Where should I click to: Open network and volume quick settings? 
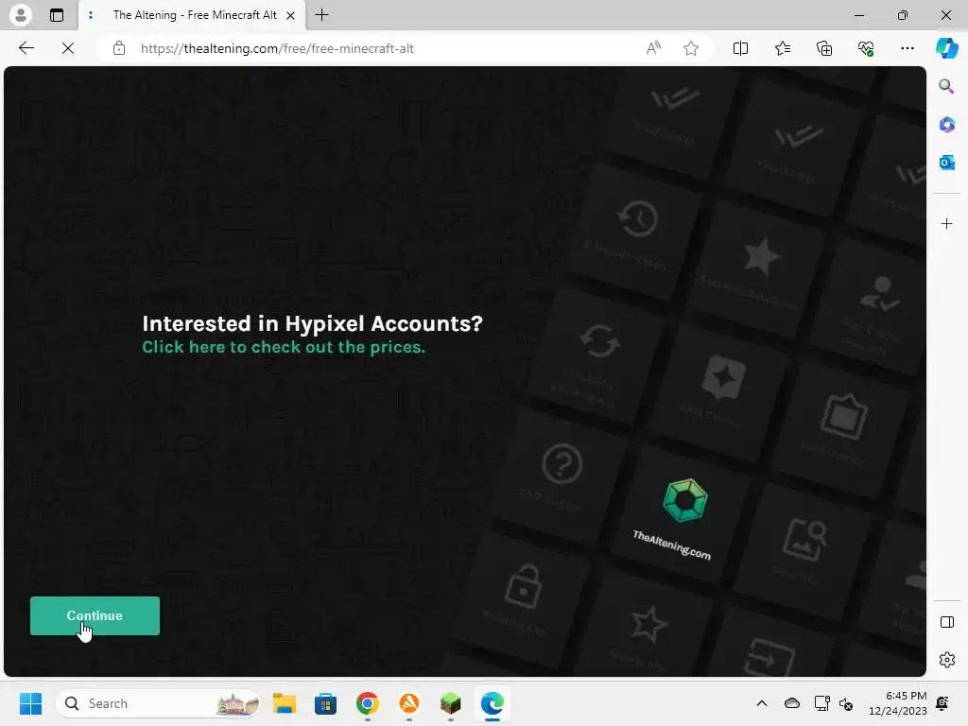834,703
